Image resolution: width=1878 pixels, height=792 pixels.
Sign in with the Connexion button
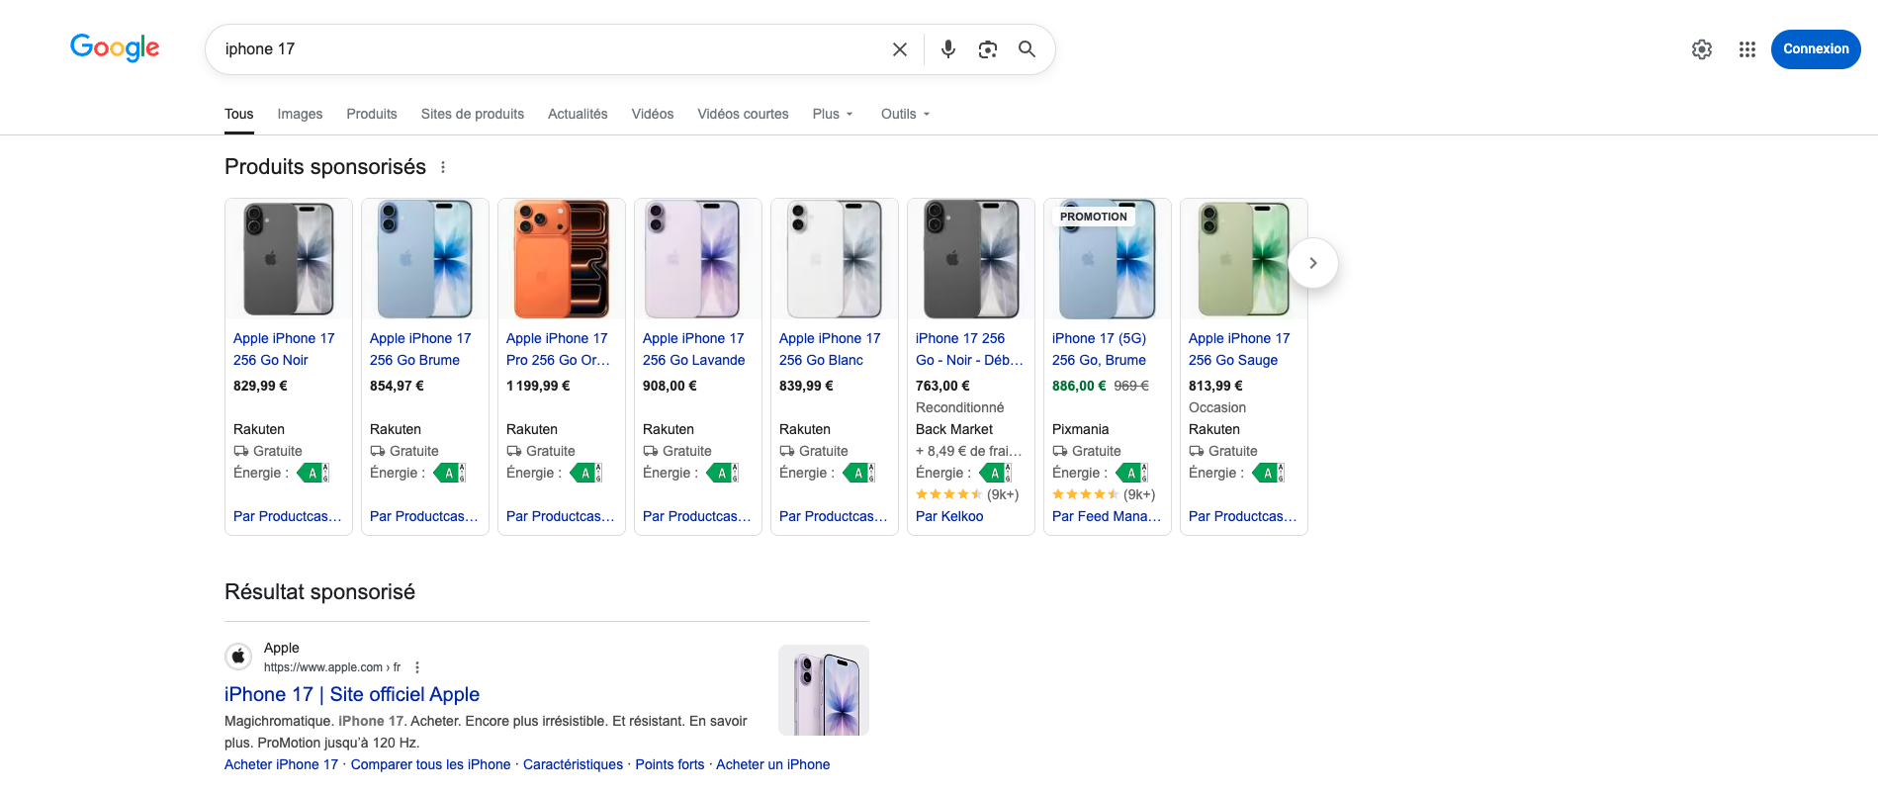click(1816, 49)
